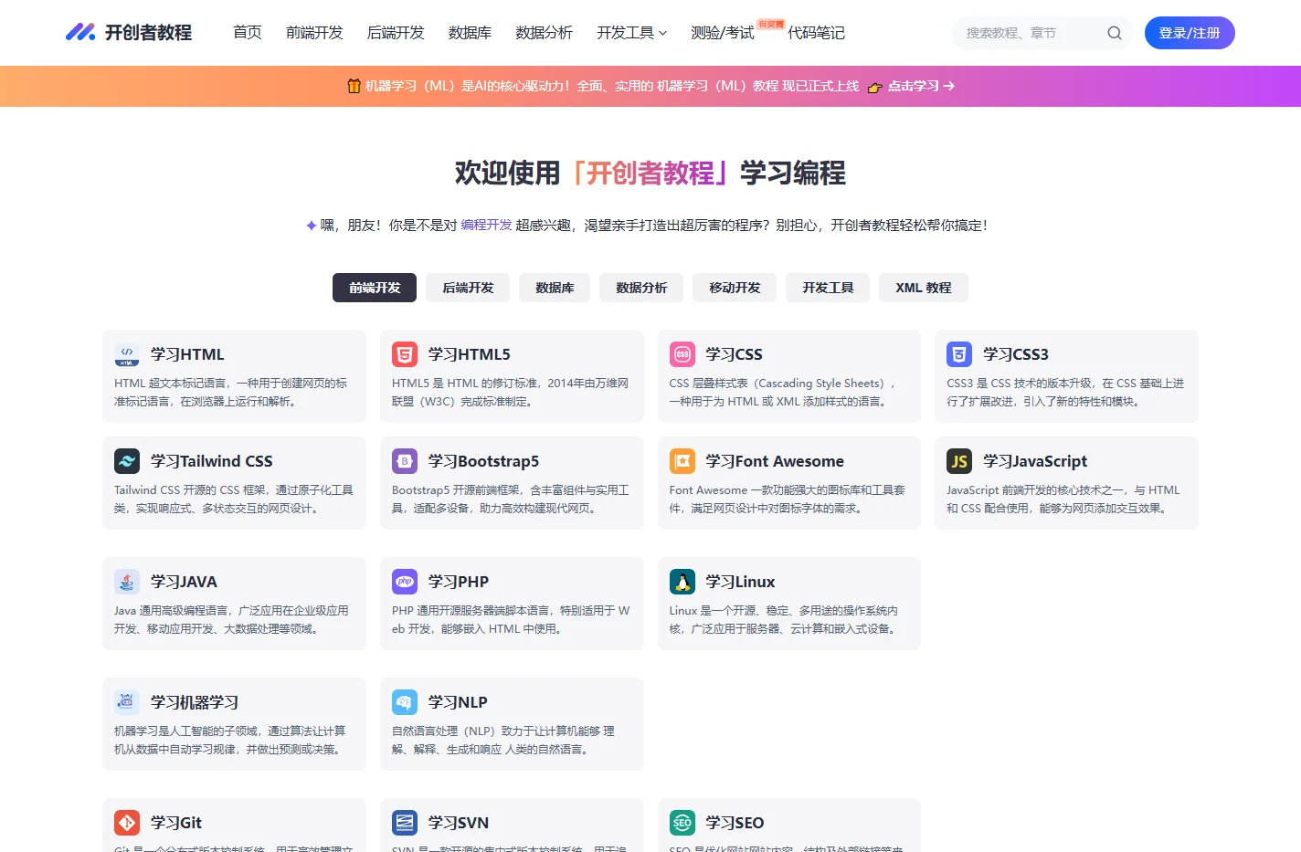Open 首页 in the top navigation
The image size is (1301, 852).
(248, 33)
